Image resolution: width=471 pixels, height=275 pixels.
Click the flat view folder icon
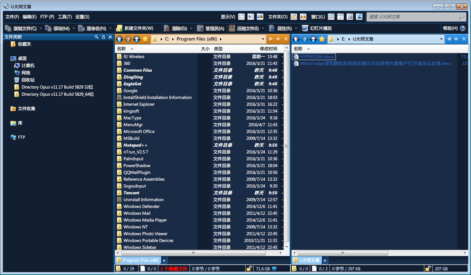(294, 16)
